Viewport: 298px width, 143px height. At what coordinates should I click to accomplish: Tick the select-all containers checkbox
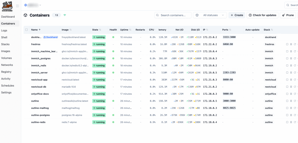pyautogui.click(x=27, y=30)
